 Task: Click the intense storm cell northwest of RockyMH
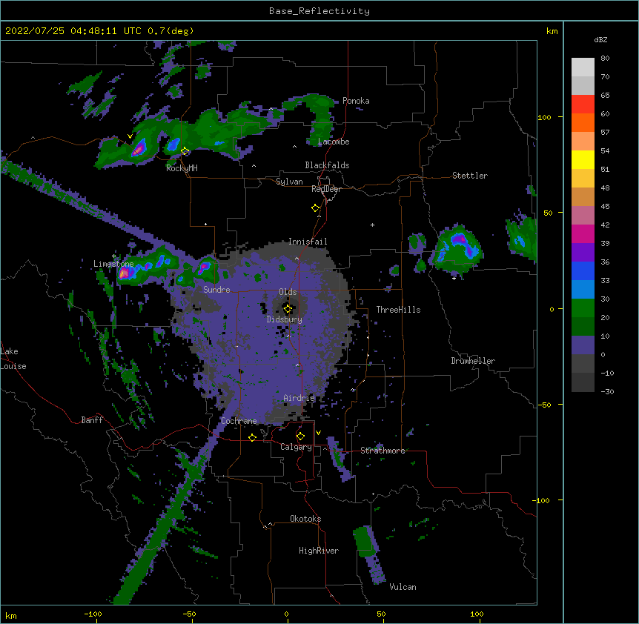click(139, 148)
